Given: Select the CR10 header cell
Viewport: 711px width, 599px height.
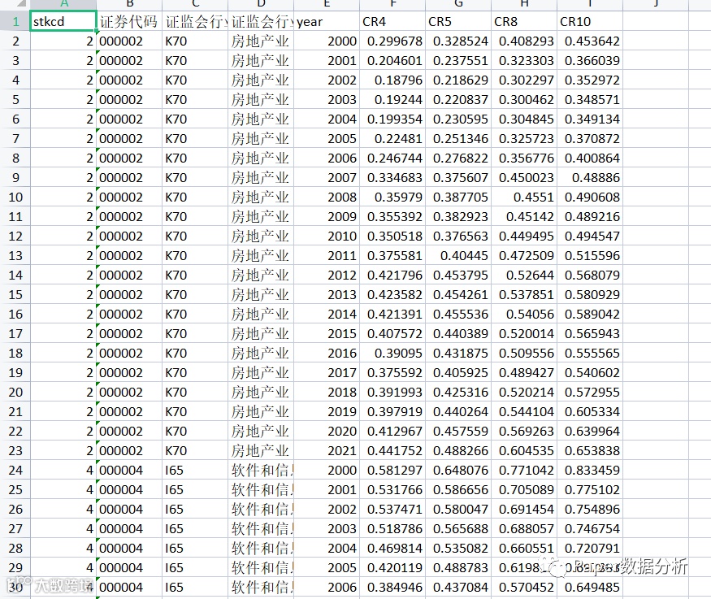Looking at the screenshot, I should [589, 21].
